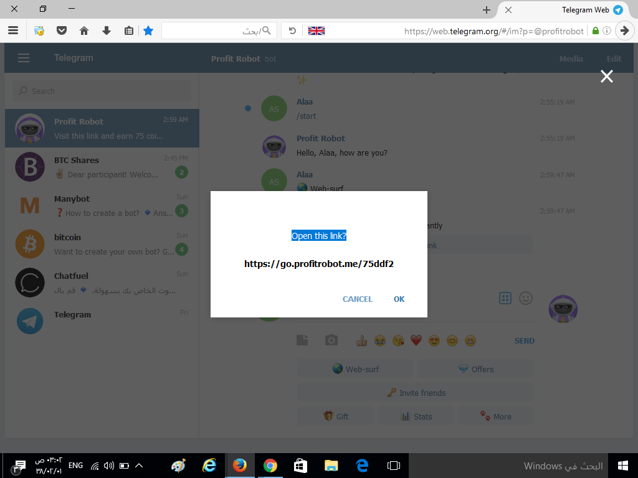638x478 pixels.
Task: Open Windows Store from the taskbar
Action: click(301, 466)
